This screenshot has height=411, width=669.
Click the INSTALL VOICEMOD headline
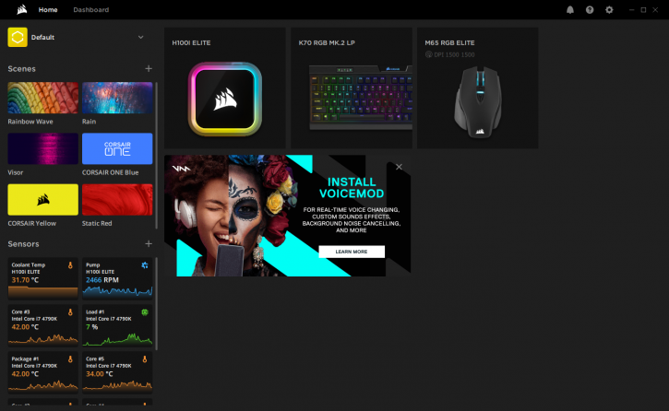click(352, 188)
